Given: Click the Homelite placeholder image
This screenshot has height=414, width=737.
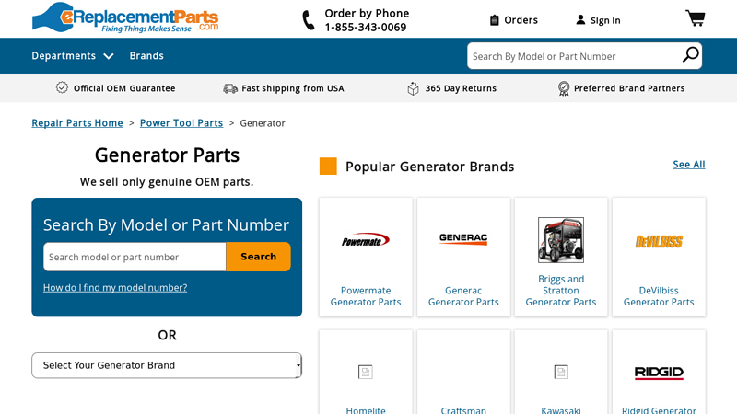Looking at the screenshot, I should coord(365,372).
